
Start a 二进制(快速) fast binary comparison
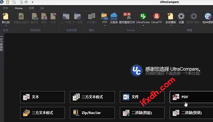point(191,113)
